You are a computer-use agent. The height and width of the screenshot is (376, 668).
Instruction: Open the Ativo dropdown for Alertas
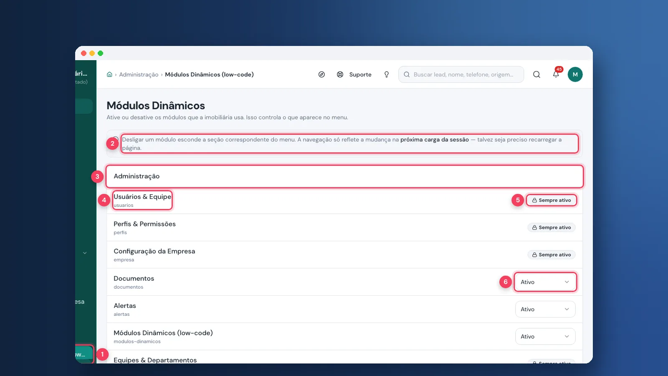click(x=545, y=309)
